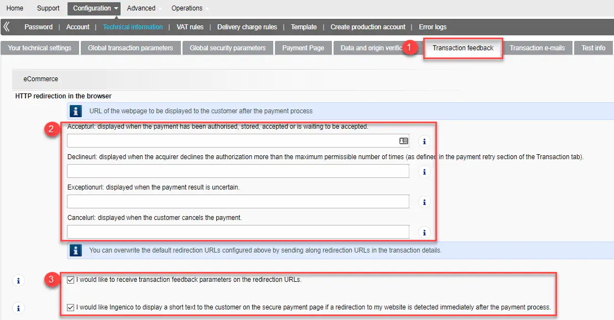Click the info icon beside Exceptionurl field
The height and width of the screenshot is (320, 614).
tap(424, 202)
